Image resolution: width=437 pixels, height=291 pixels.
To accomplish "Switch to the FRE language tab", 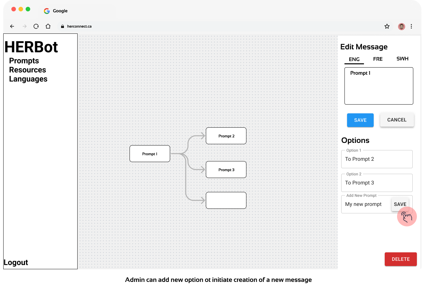I will click(x=378, y=59).
